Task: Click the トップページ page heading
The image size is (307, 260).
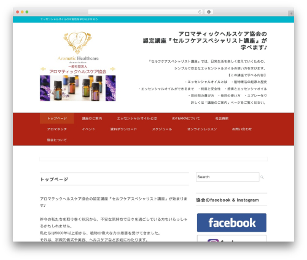Action: pos(54,179)
